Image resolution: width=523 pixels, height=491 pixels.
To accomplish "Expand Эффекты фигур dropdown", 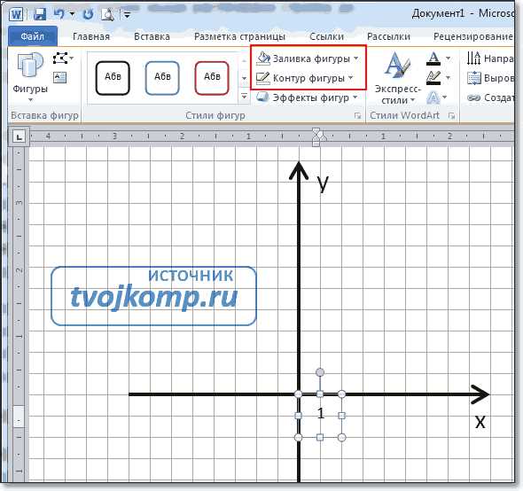I will pyautogui.click(x=307, y=97).
